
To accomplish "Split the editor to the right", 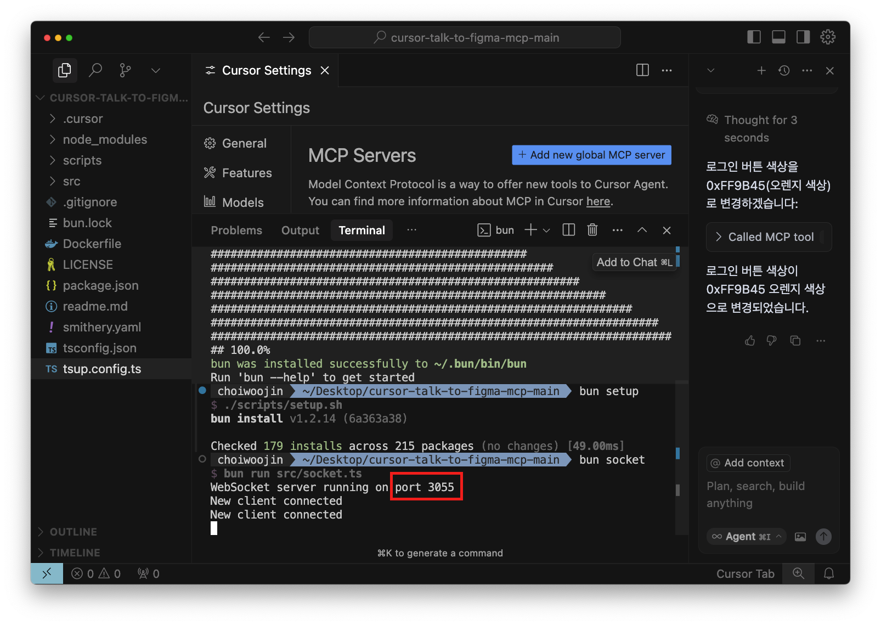I will click(642, 70).
